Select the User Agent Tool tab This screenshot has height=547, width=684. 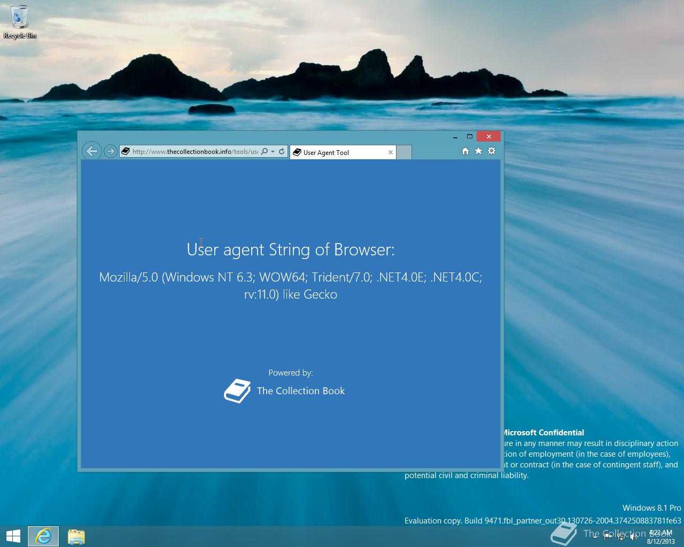[x=343, y=152]
